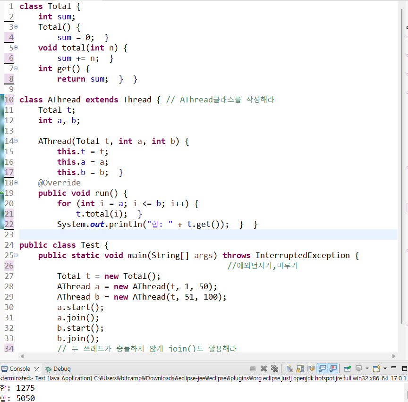408x402 pixels.
Task: Collapse the Total() constructor fold on line 3
Action: pyautogui.click(x=16, y=27)
